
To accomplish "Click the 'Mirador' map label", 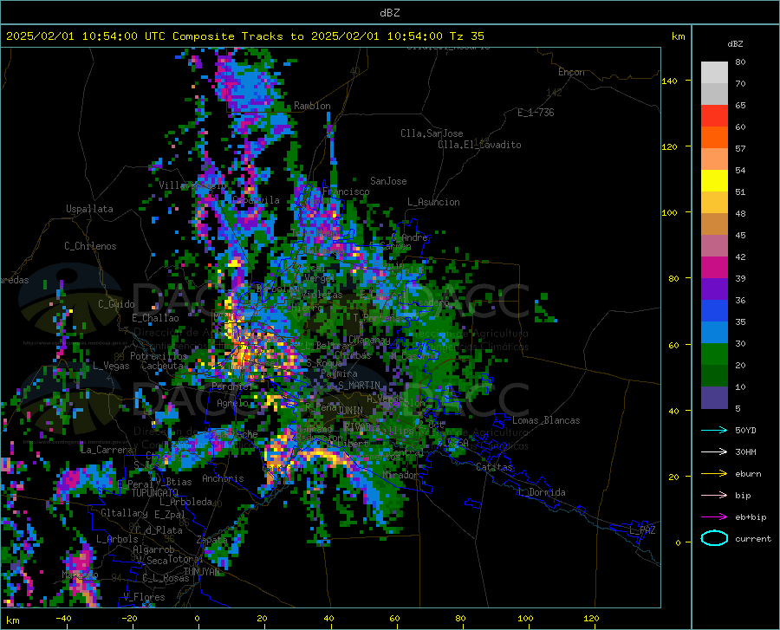I will [x=400, y=476].
